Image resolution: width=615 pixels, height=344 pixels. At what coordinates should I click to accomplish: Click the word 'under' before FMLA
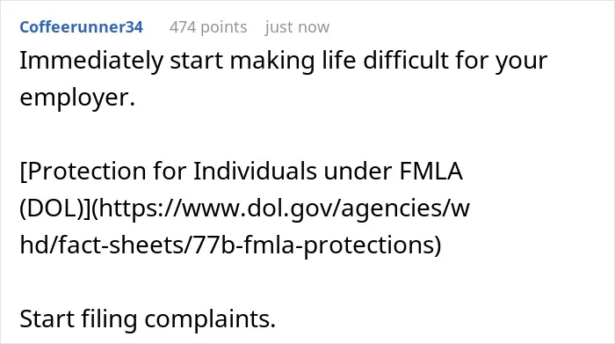click(358, 172)
